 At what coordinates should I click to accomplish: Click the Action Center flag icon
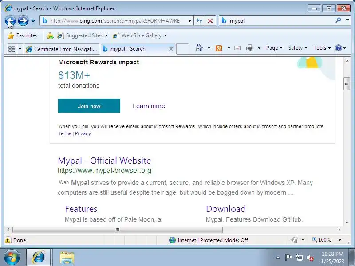(288, 258)
